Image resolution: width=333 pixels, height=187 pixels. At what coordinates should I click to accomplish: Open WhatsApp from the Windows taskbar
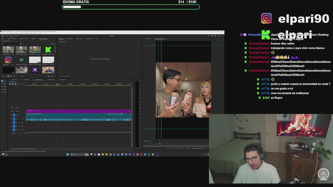coord(149,154)
